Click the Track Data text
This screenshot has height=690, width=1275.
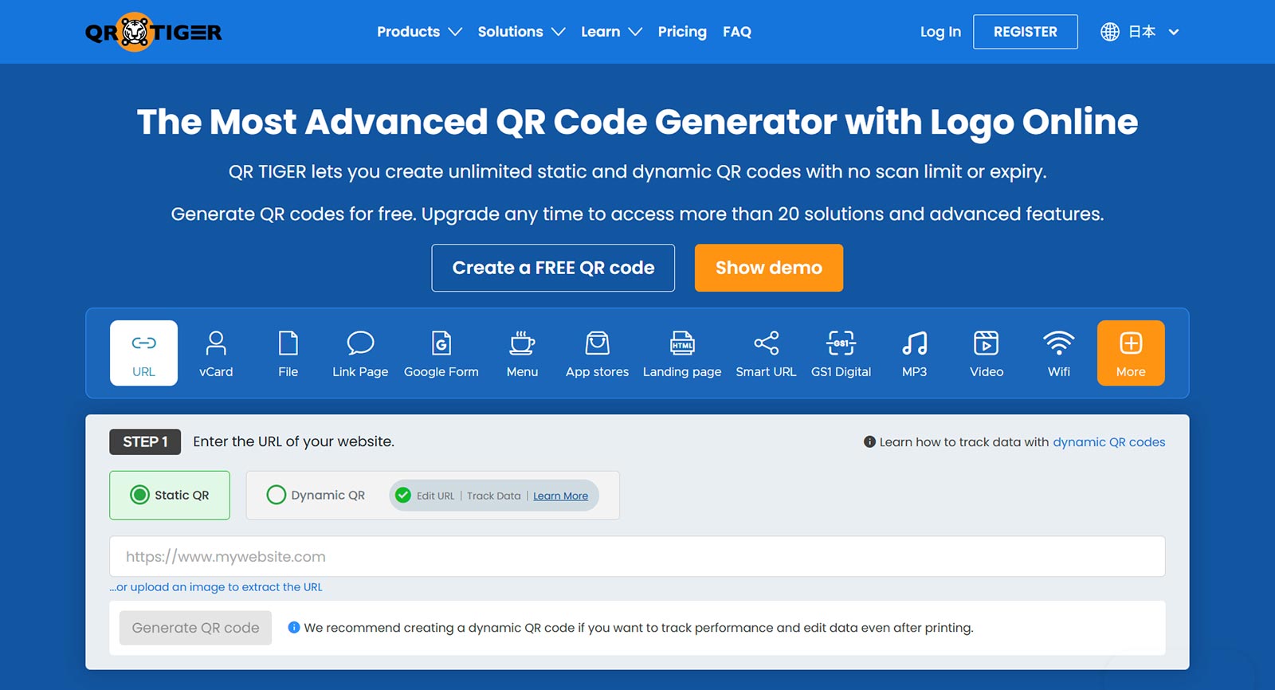pyautogui.click(x=494, y=496)
